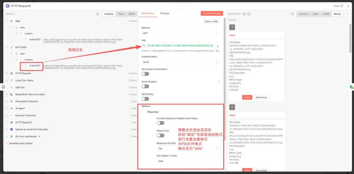Click the HTTP Request globe node icon
The image size is (354, 174).
pos(11,73)
